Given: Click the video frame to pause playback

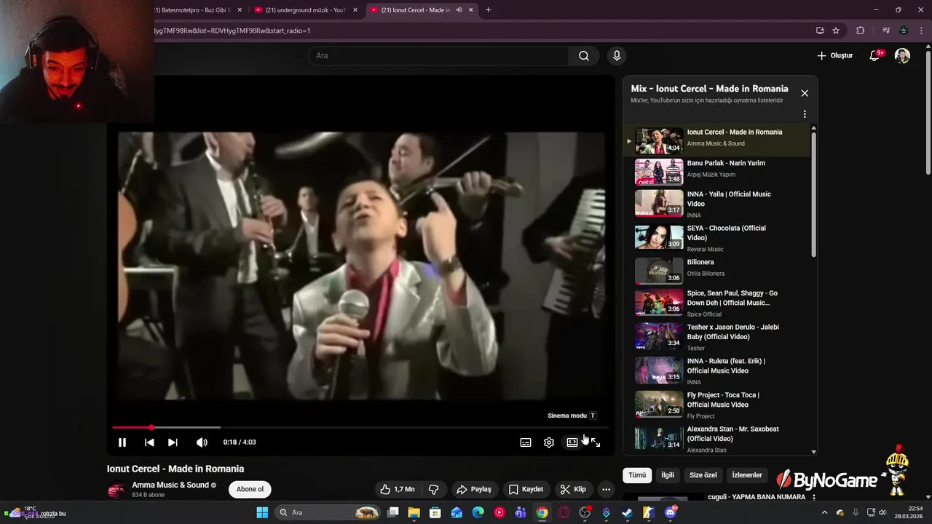Looking at the screenshot, I should coord(360,266).
